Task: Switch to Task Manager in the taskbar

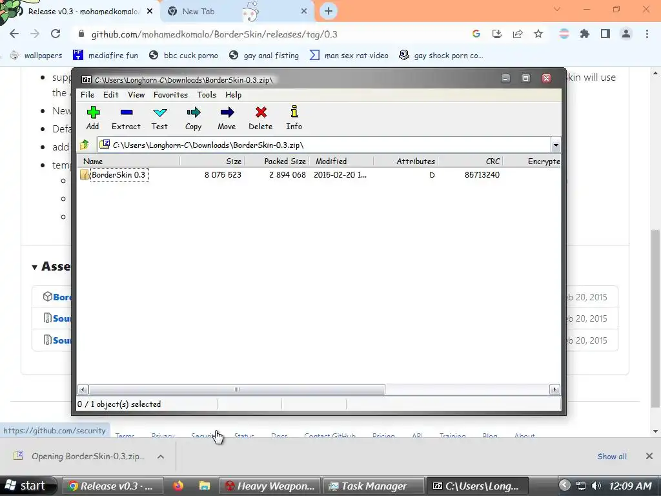Action: 373,486
